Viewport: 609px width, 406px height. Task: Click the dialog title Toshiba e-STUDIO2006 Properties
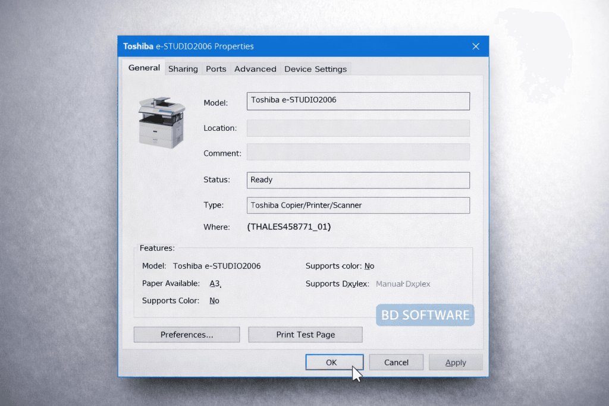coord(189,46)
